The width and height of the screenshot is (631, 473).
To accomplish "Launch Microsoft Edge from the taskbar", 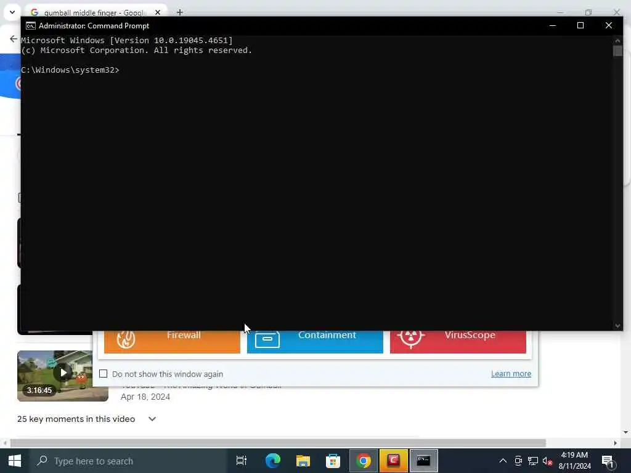I will pos(272,461).
